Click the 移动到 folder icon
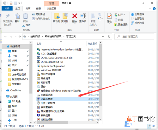 [57, 16]
